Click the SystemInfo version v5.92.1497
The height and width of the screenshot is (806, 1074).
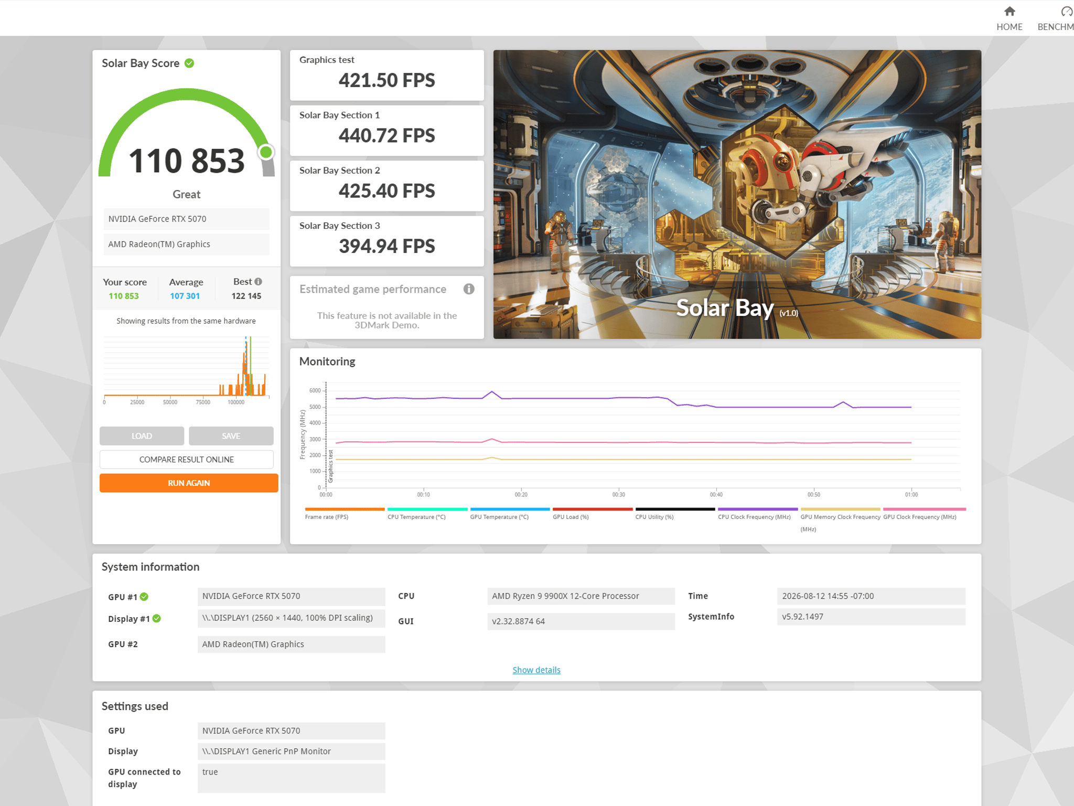point(871,617)
